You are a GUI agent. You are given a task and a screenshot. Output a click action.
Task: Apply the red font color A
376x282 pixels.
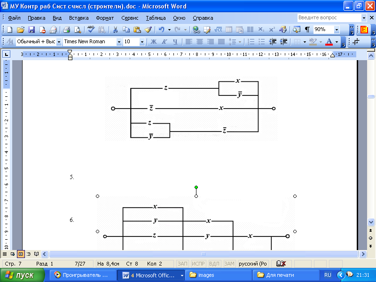coord(329,41)
